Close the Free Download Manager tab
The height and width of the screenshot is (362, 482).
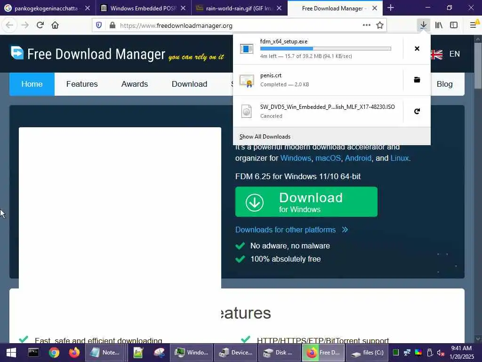click(375, 8)
